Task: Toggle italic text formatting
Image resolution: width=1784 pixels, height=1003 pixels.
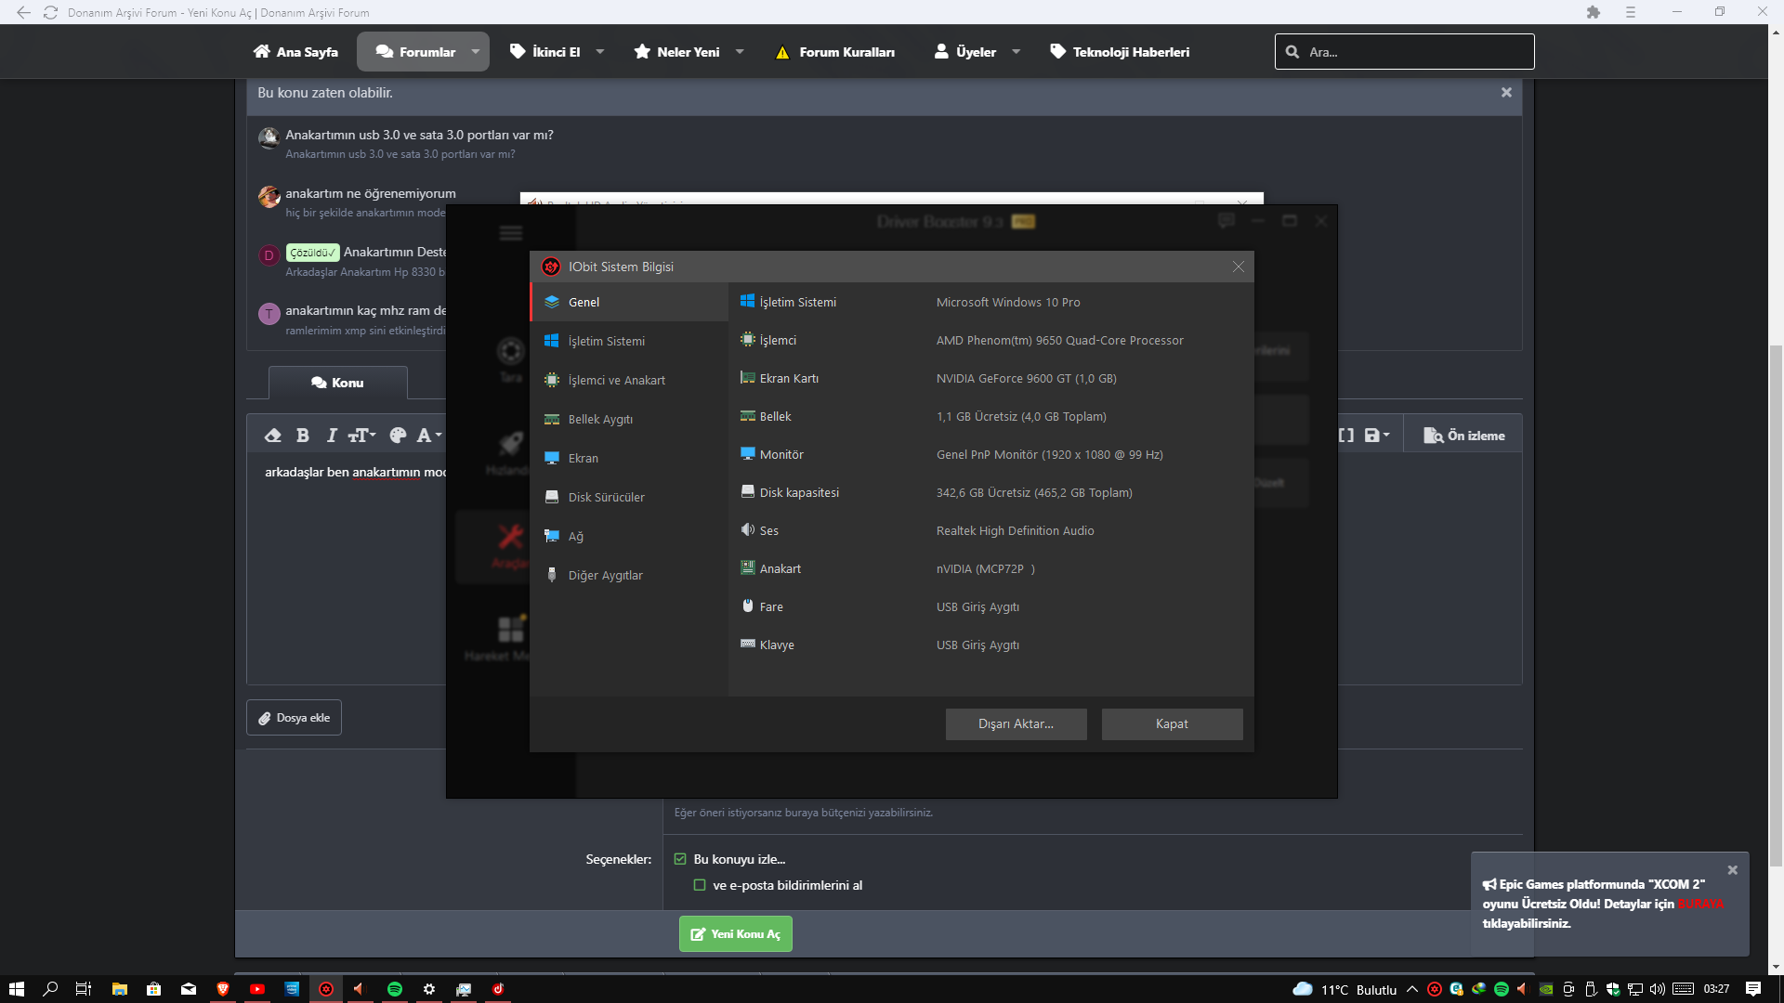Action: pos(331,436)
